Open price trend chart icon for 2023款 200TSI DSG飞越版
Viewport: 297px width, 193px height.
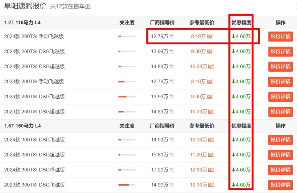(x=210, y=97)
